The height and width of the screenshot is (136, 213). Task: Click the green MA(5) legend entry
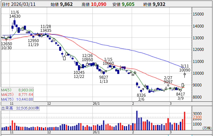click(x=17, y=90)
